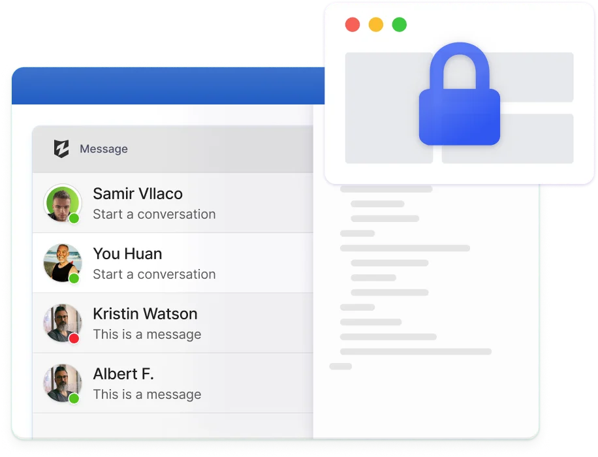Screen dimensions: 598x457
Task: Open Kristin Watson's avatar photo
Action: pos(63,323)
